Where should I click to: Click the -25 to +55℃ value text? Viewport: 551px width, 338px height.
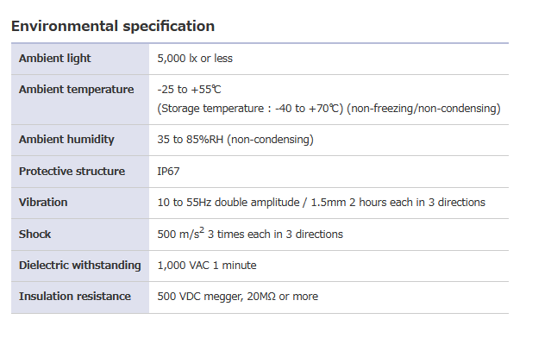click(189, 90)
